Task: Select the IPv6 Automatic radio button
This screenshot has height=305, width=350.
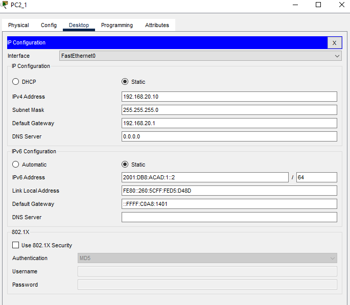Action: point(16,165)
